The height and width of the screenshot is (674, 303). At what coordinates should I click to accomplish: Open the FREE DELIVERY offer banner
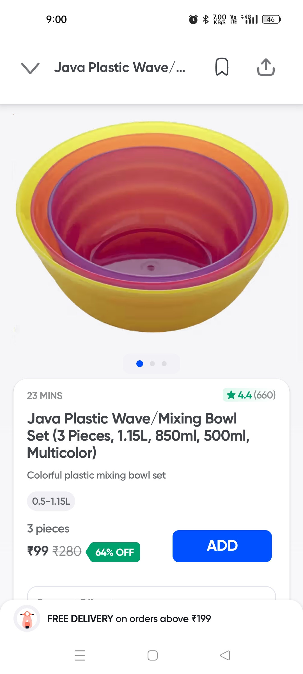coord(129,618)
